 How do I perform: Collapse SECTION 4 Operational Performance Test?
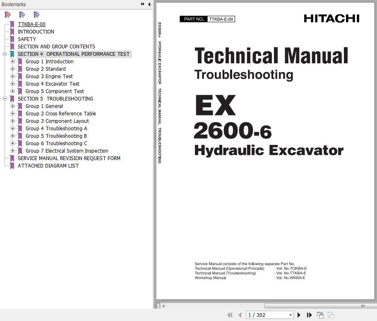tap(5, 54)
